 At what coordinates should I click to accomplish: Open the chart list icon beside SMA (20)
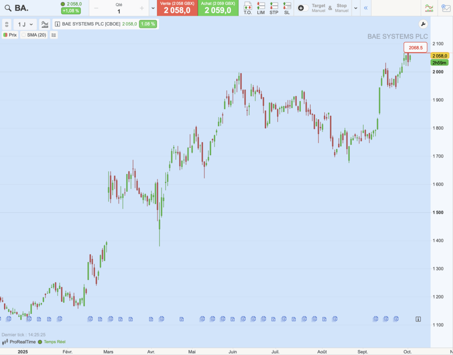[54, 35]
